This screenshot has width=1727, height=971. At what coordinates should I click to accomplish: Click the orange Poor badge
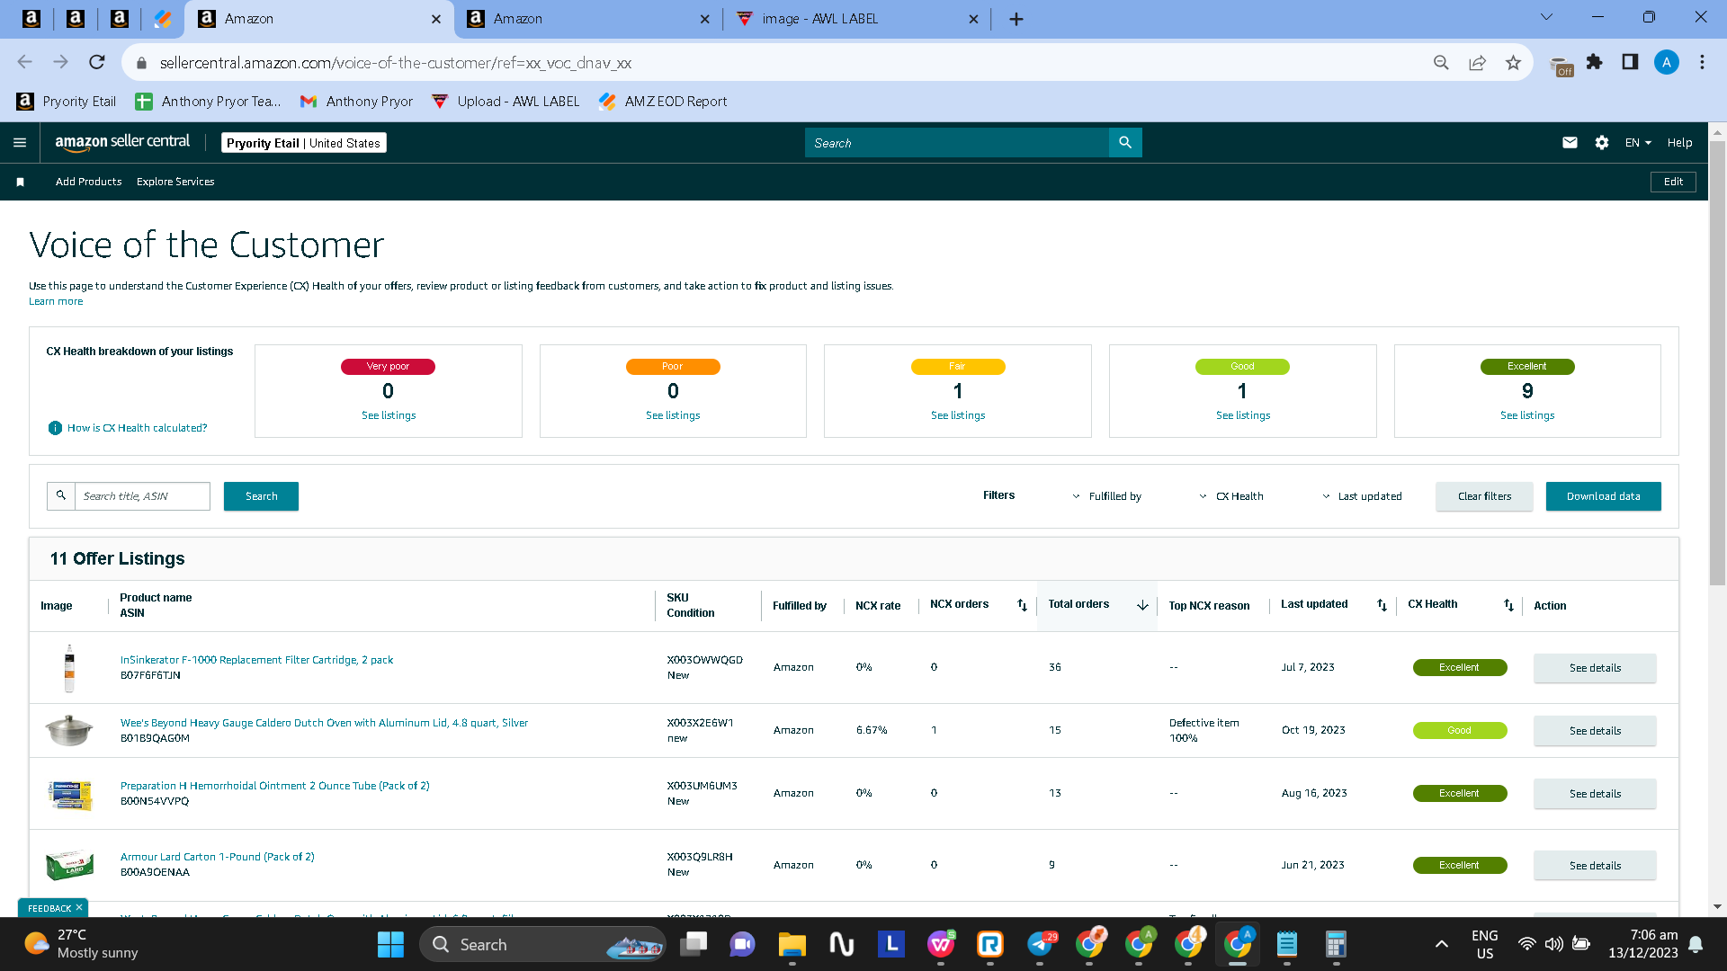673,366
